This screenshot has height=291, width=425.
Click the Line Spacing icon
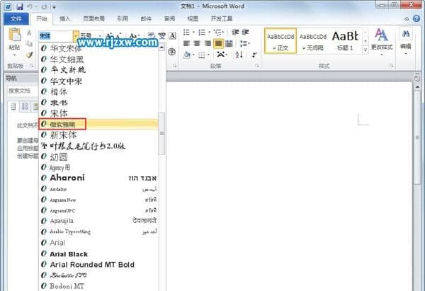244,43
